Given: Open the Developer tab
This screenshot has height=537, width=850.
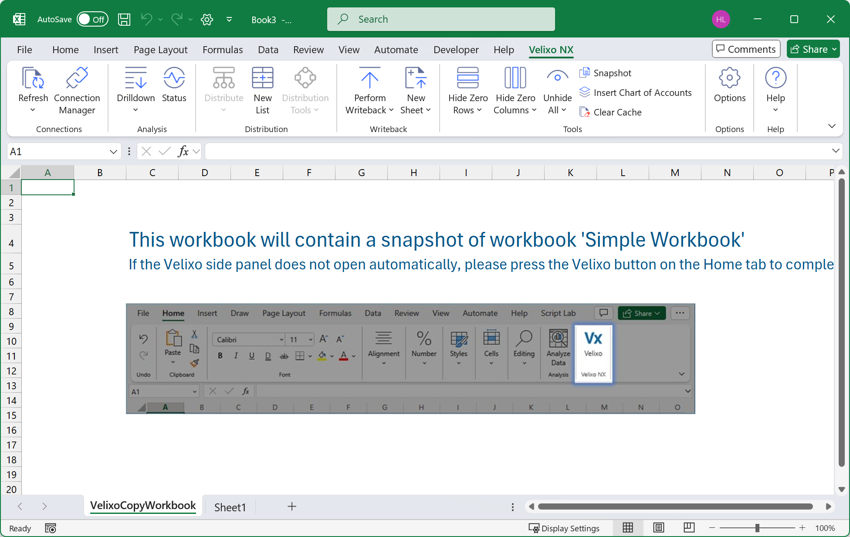Looking at the screenshot, I should click(x=456, y=50).
